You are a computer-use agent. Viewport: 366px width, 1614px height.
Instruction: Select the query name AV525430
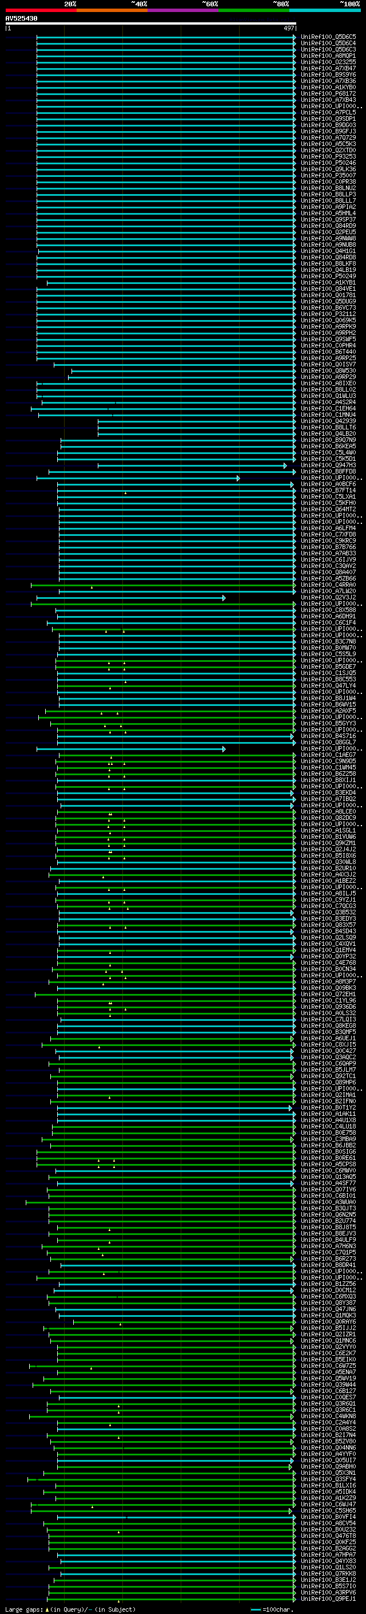pyautogui.click(x=21, y=19)
